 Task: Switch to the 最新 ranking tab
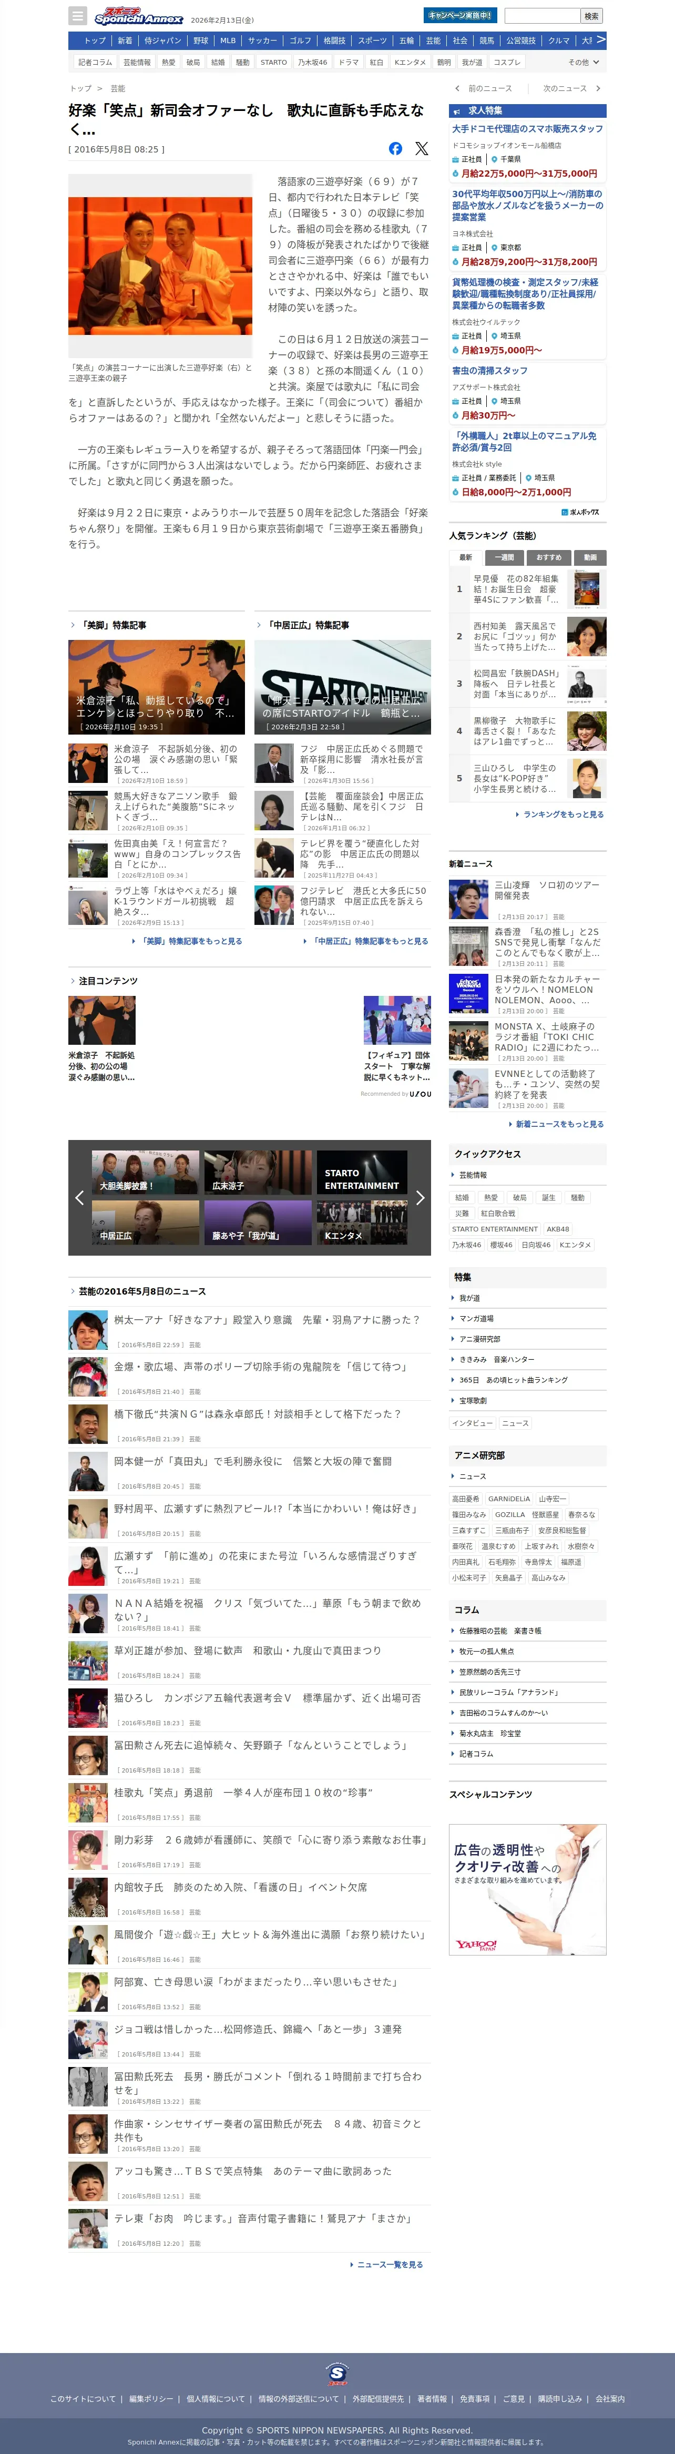466,557
